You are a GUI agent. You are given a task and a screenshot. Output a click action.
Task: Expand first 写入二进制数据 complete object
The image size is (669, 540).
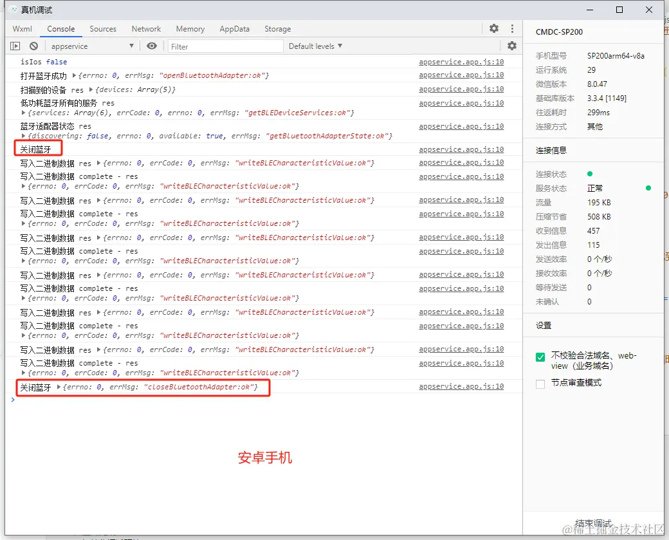click(23, 187)
